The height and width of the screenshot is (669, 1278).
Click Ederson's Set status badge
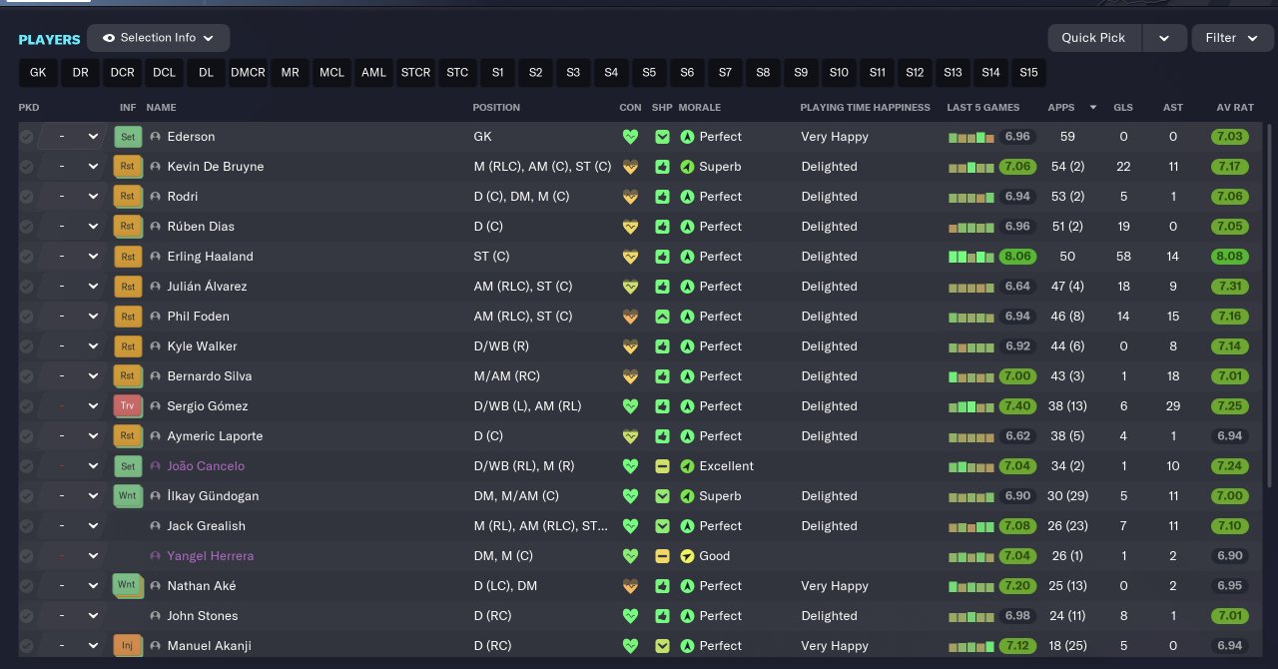point(128,137)
